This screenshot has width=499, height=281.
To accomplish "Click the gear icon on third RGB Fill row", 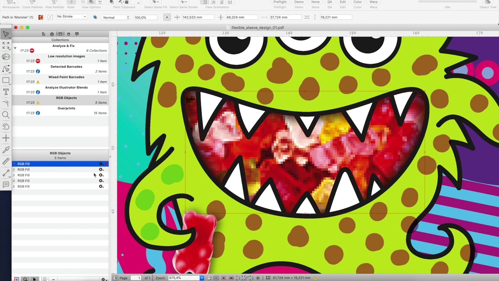I will click(x=101, y=175).
